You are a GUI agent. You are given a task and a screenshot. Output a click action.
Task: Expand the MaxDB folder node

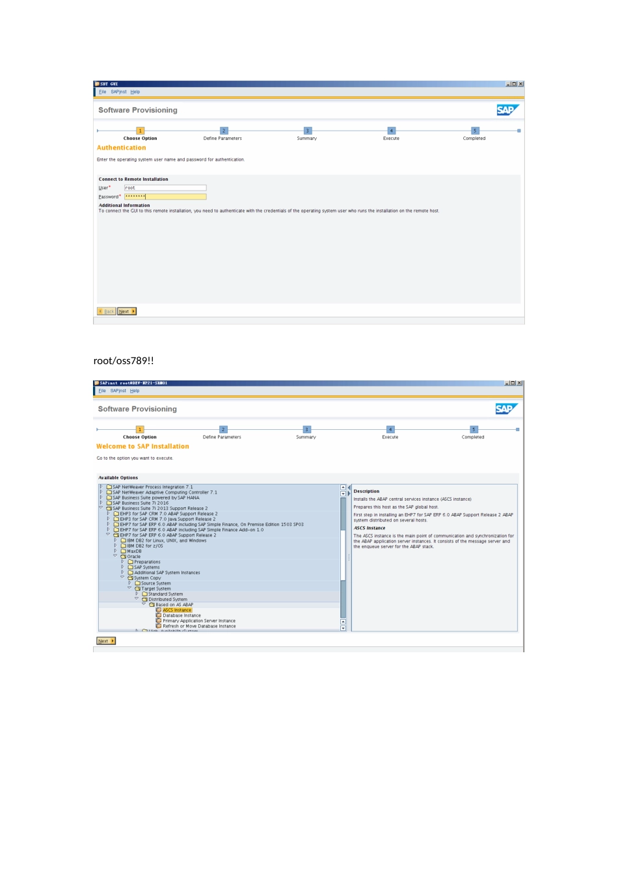click(115, 551)
